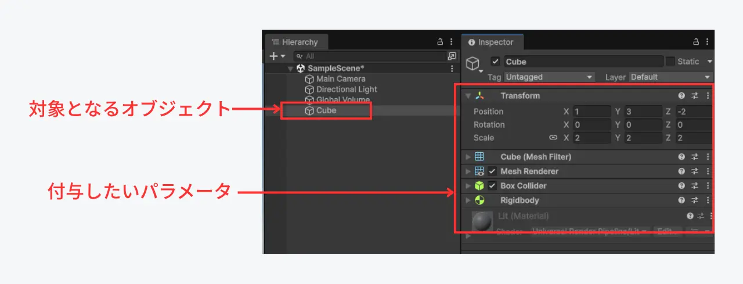Click the Hierarchy panel lock icon
743x284 pixels.
pos(440,42)
